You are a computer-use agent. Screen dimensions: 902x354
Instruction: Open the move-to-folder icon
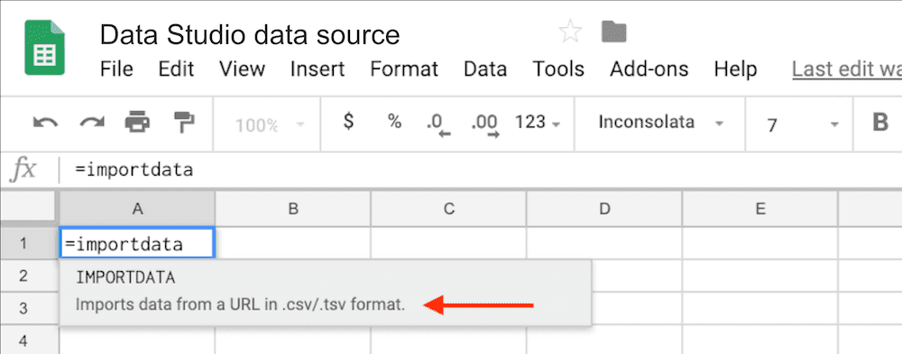click(x=613, y=32)
